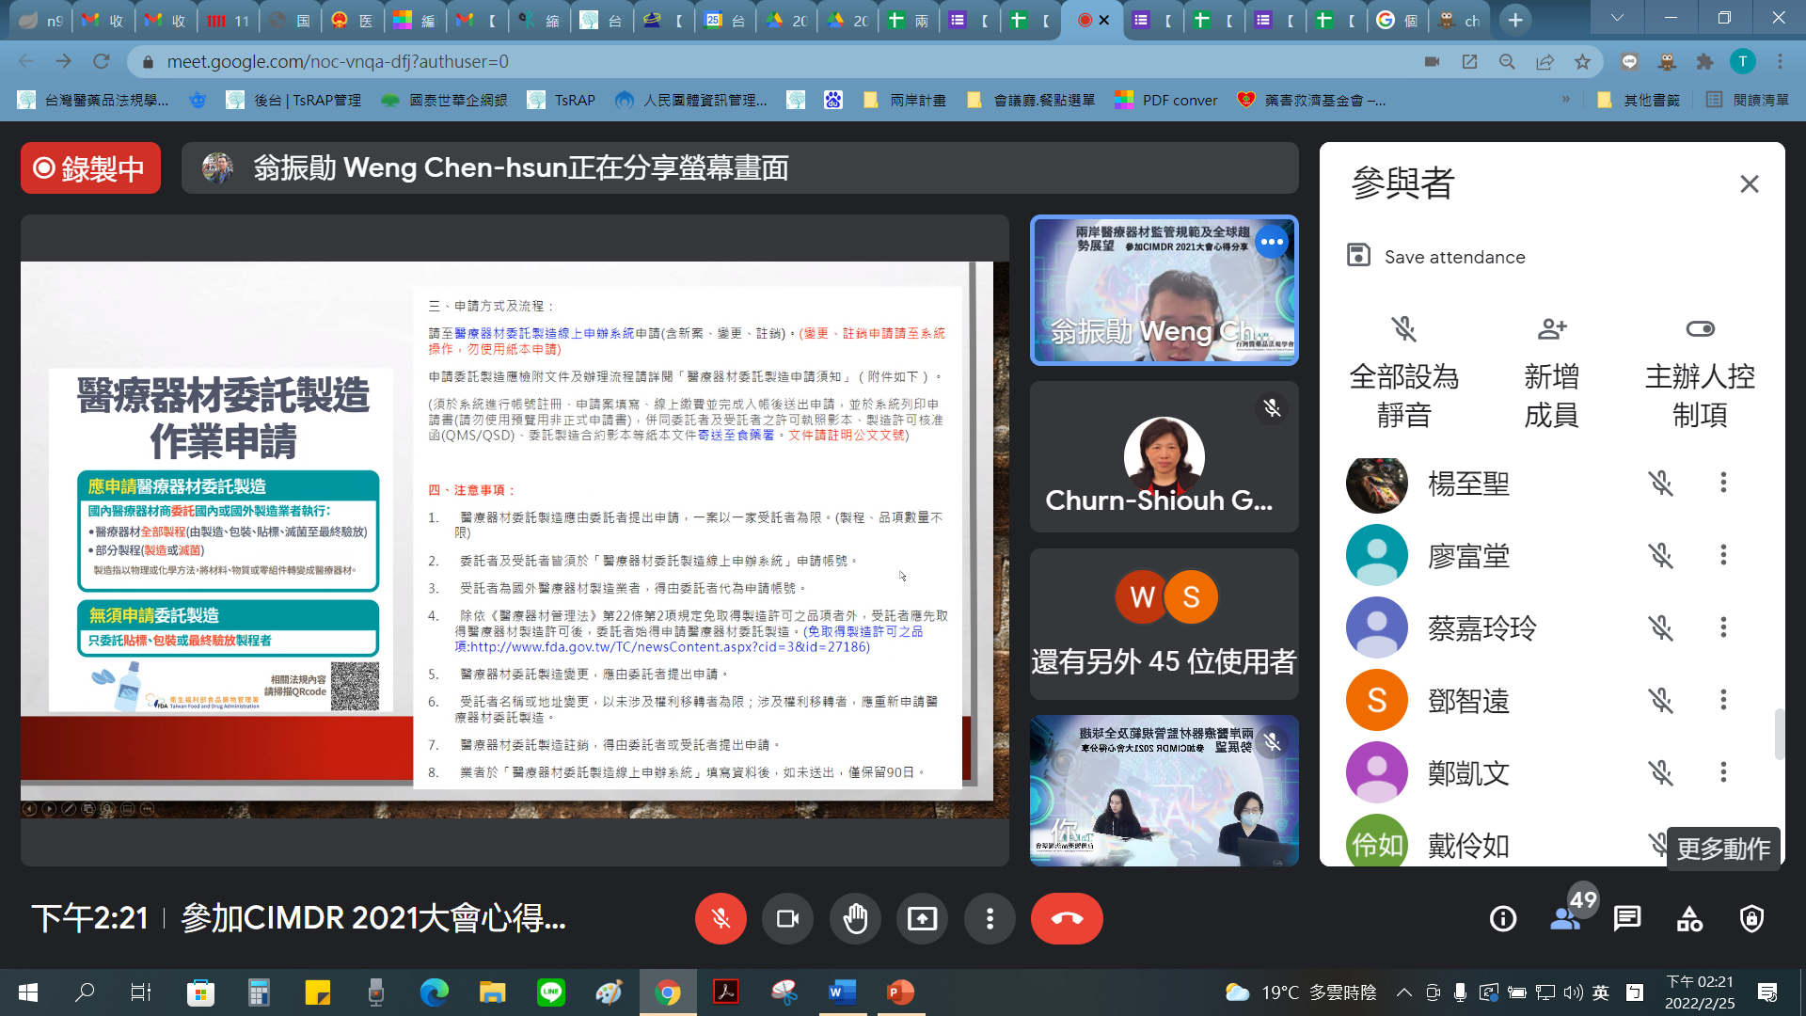Viewport: 1806px width, 1016px height.
Task: Expand options menu for 楊至聖
Action: (x=1723, y=483)
